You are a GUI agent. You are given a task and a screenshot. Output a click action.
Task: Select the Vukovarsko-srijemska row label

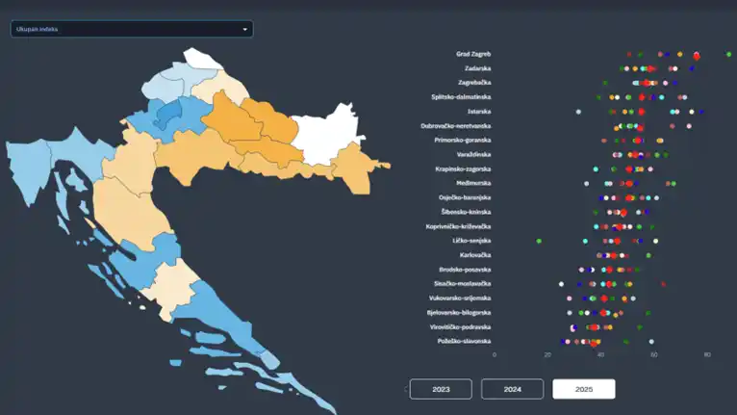coord(460,298)
